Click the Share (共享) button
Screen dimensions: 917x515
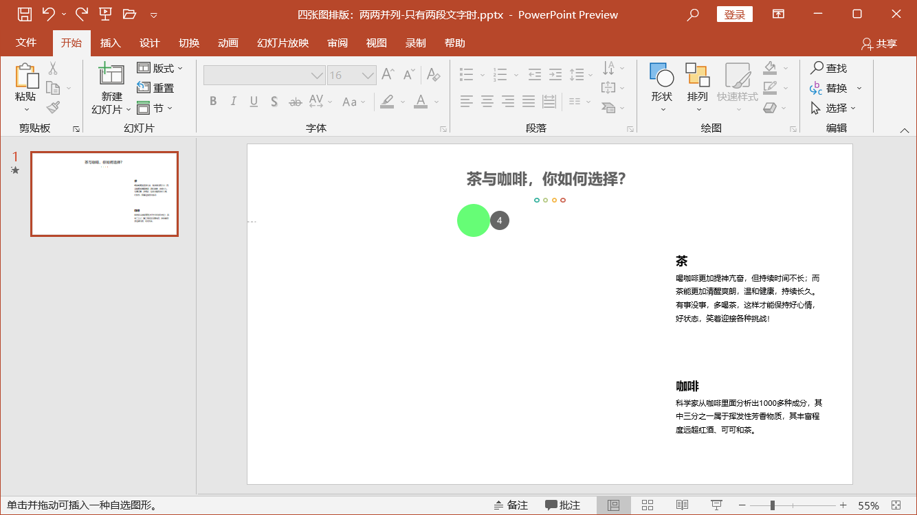point(879,43)
